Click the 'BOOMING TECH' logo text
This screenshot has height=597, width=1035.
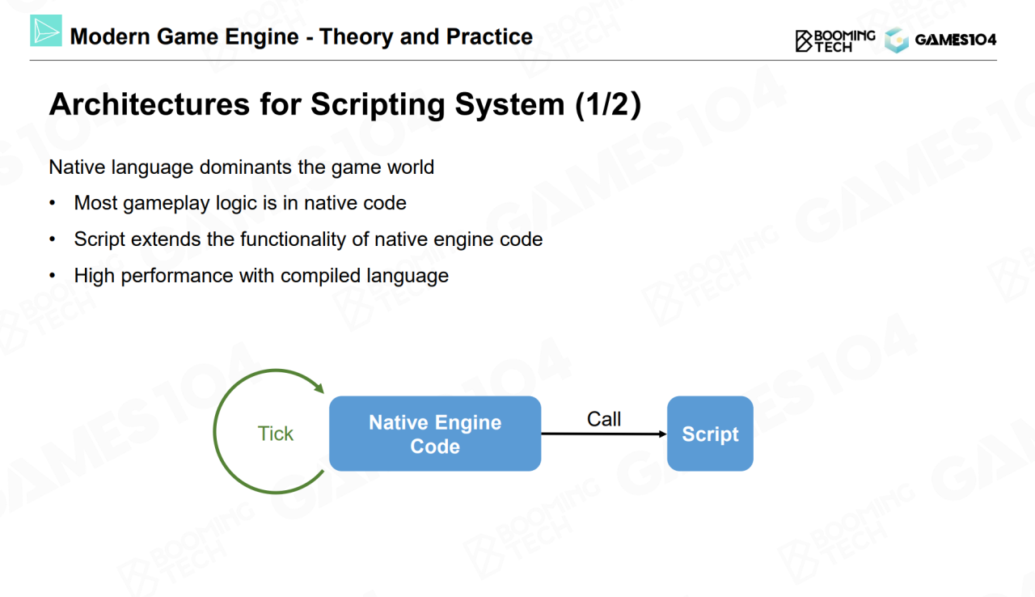click(x=844, y=40)
